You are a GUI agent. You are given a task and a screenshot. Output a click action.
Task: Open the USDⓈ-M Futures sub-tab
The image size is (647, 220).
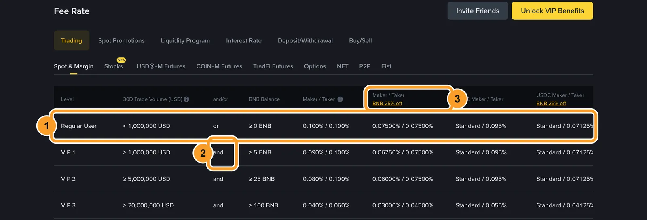pyautogui.click(x=161, y=66)
